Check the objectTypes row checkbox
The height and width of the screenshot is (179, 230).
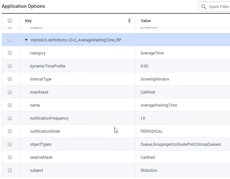[x=10, y=144]
